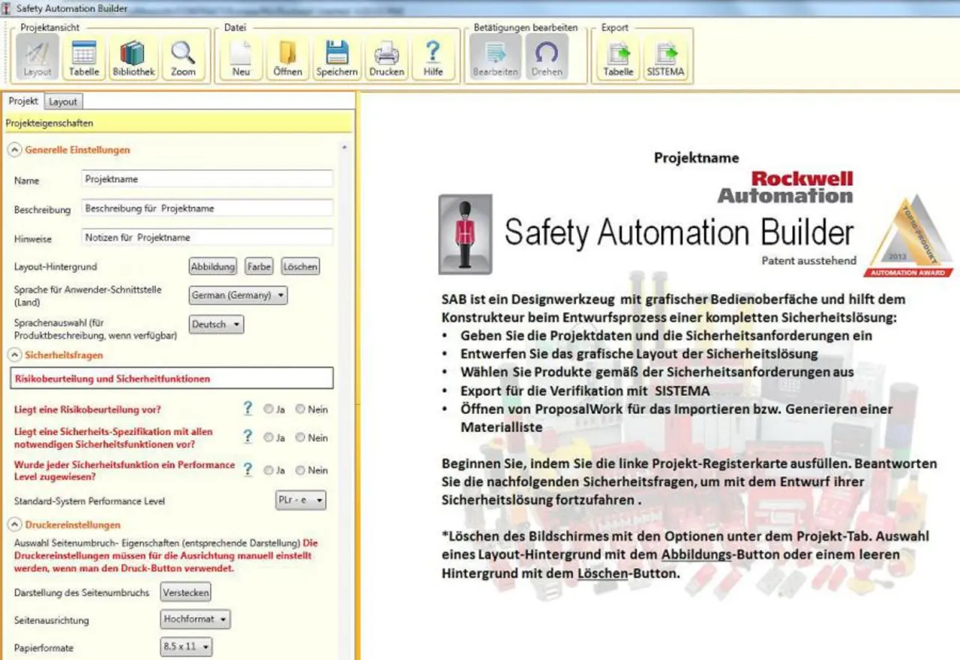960x660 pixels.
Task: Switch to the Projekt tab
Action: coord(23,101)
